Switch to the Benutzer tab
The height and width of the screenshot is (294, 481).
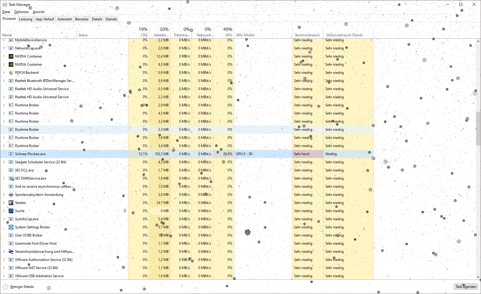click(x=82, y=19)
